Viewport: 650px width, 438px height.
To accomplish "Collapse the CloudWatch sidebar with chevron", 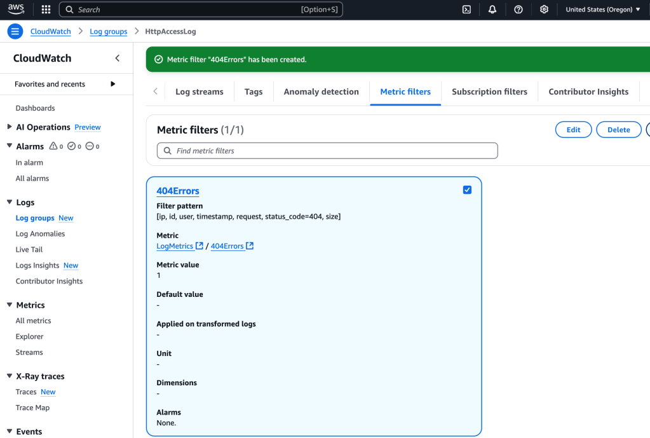I will point(117,58).
